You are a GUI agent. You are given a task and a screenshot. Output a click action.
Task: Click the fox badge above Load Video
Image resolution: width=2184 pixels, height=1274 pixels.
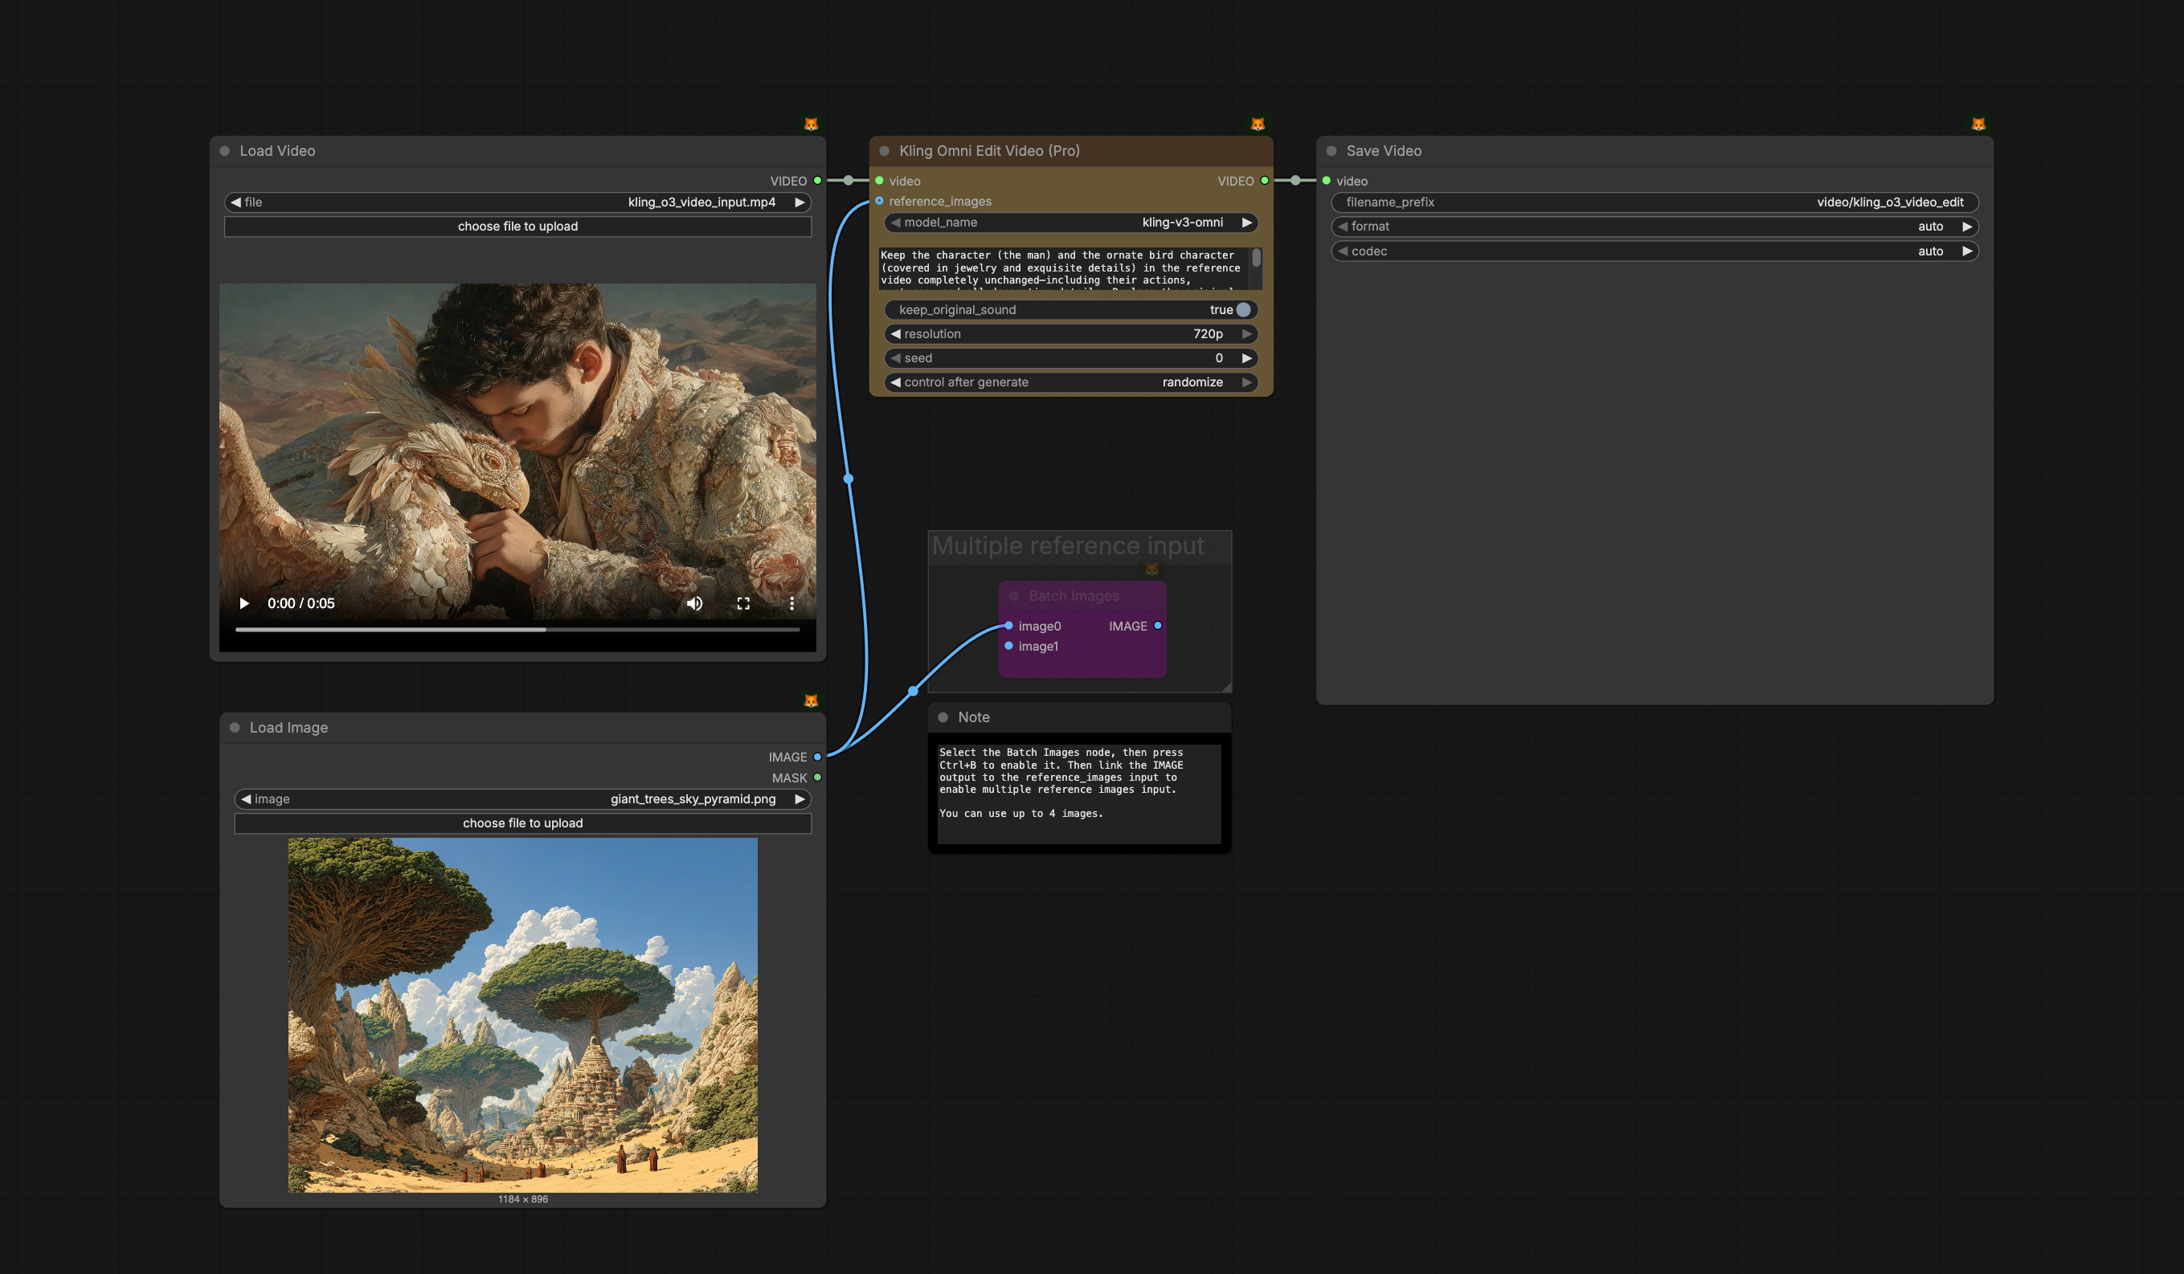(x=810, y=124)
